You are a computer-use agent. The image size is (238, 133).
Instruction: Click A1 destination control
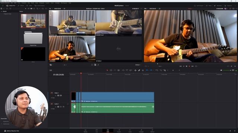(52, 104)
